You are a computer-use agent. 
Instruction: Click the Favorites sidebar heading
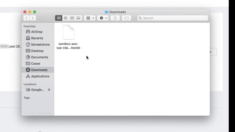click(x=29, y=26)
